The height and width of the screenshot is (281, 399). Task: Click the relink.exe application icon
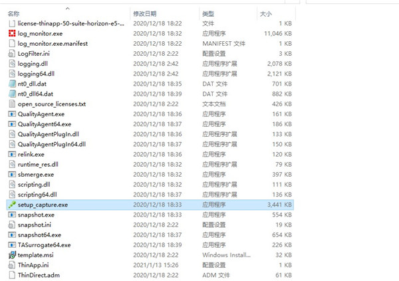coord(12,154)
